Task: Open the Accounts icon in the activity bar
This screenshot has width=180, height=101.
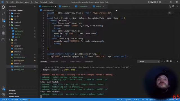Action: click(x=3, y=88)
